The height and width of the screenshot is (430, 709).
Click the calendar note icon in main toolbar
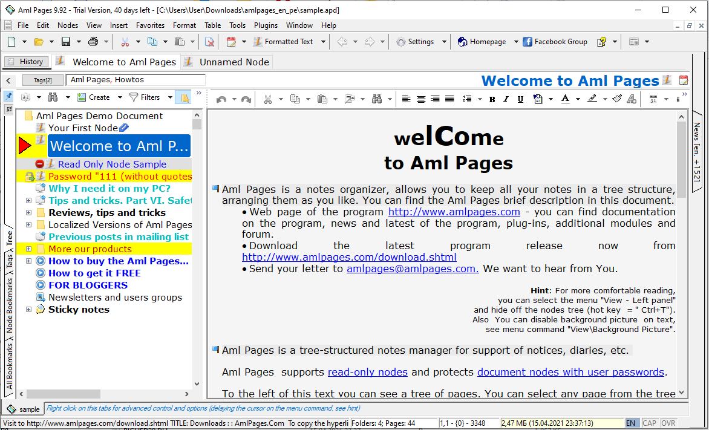click(231, 42)
